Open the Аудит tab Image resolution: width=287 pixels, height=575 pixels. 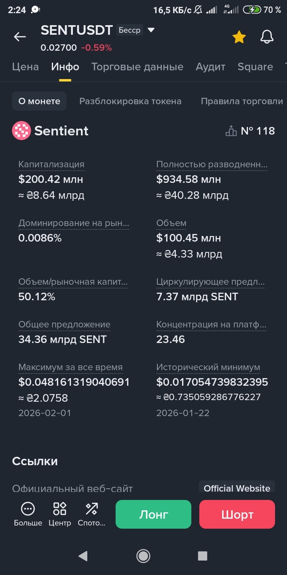click(210, 67)
